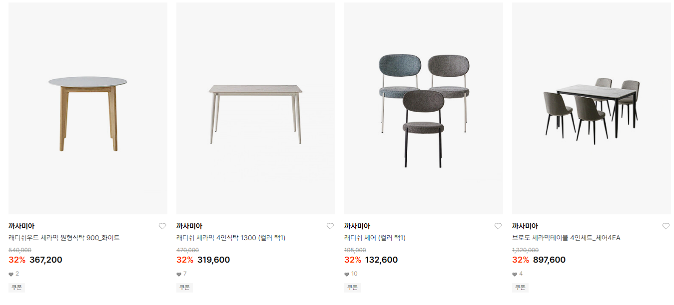Screen dimensions: 674x305
Task: Click the 쿠폰 badge under the 132,600 item
Action: tap(352, 288)
